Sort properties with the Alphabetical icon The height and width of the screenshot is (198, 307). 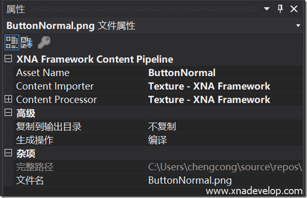27,42
